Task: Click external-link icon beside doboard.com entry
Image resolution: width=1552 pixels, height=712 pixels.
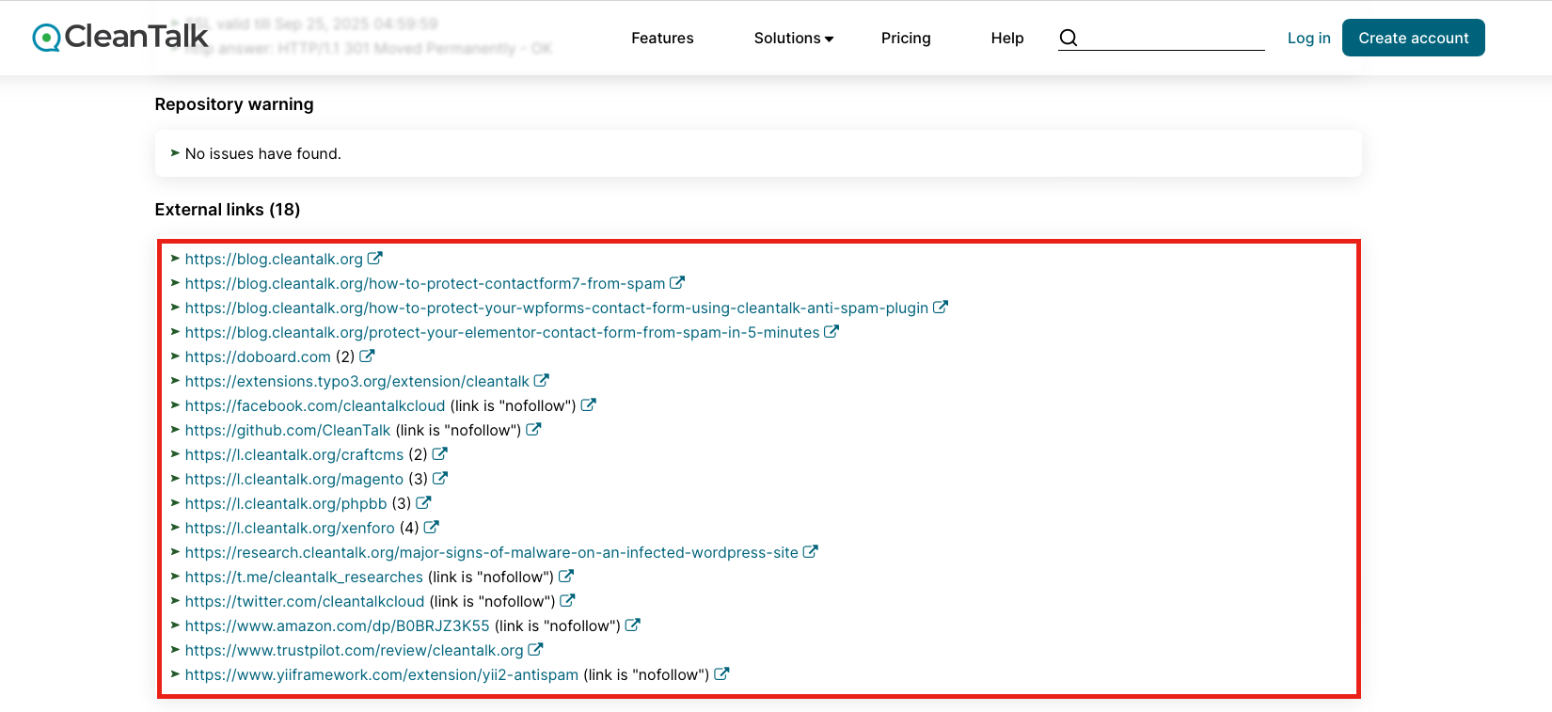Action: [x=367, y=356]
